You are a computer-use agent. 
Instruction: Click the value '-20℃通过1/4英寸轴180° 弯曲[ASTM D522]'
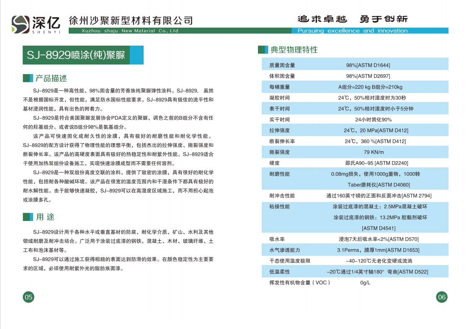point(377,272)
